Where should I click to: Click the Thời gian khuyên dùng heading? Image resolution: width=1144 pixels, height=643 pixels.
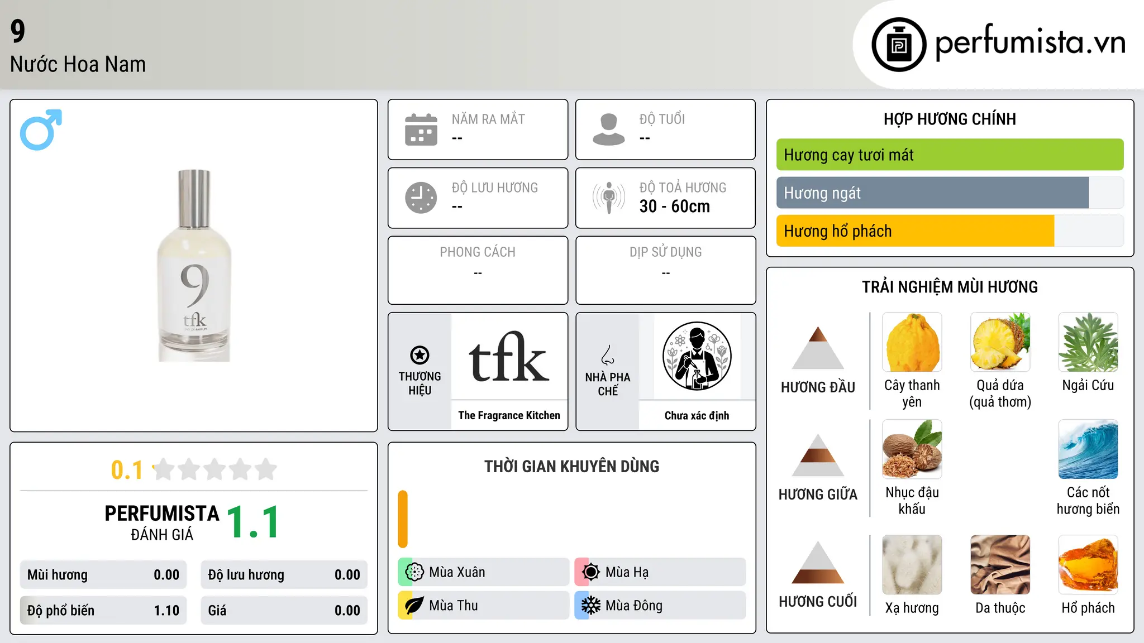[x=571, y=466]
